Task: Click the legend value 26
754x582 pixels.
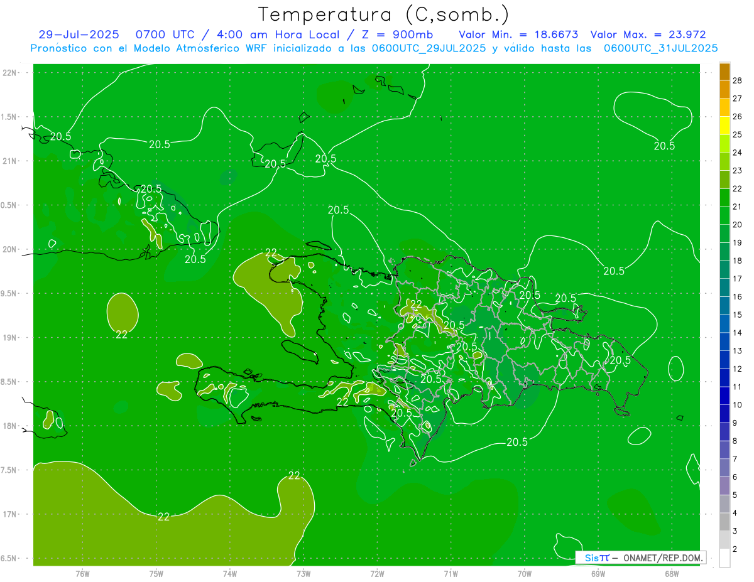Action: coord(738,116)
